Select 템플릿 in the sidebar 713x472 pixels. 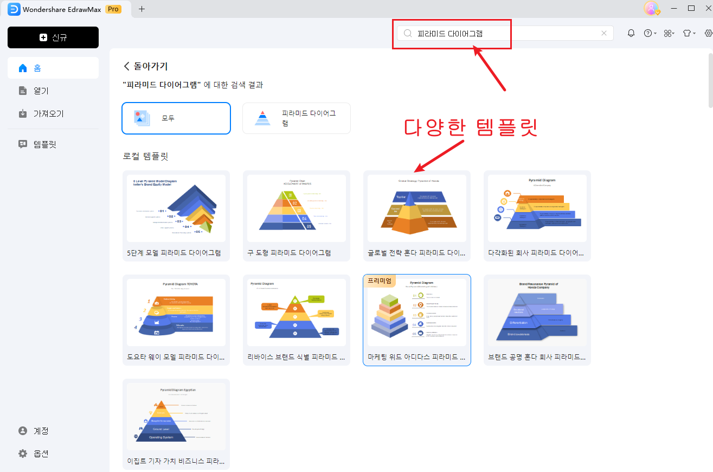[x=53, y=144]
